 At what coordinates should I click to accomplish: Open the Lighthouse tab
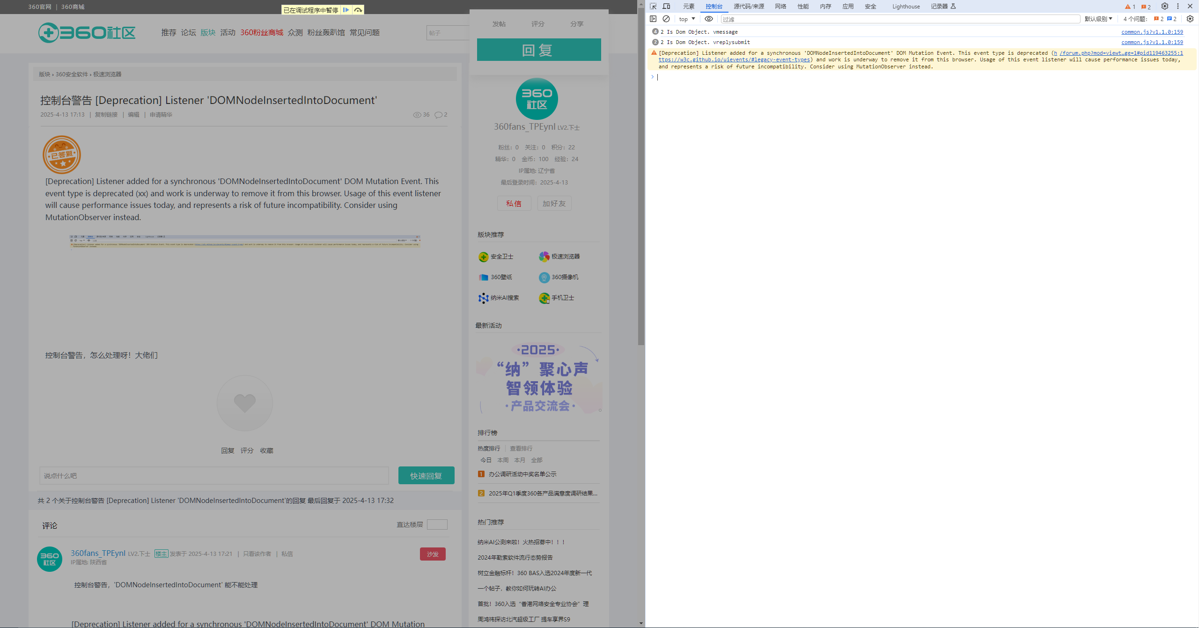click(906, 7)
